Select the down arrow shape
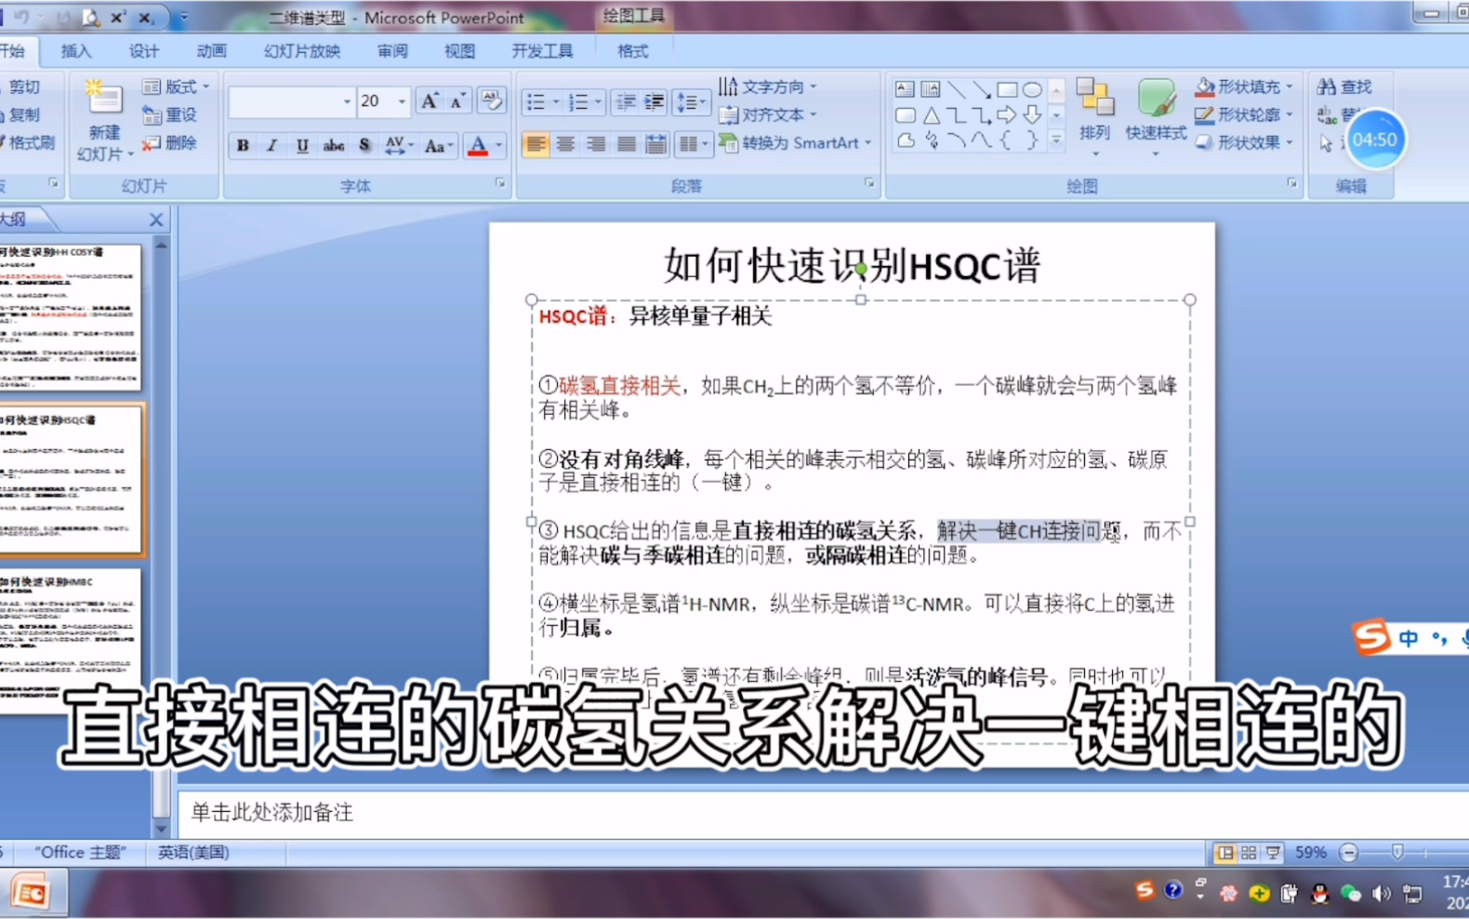 (1032, 115)
